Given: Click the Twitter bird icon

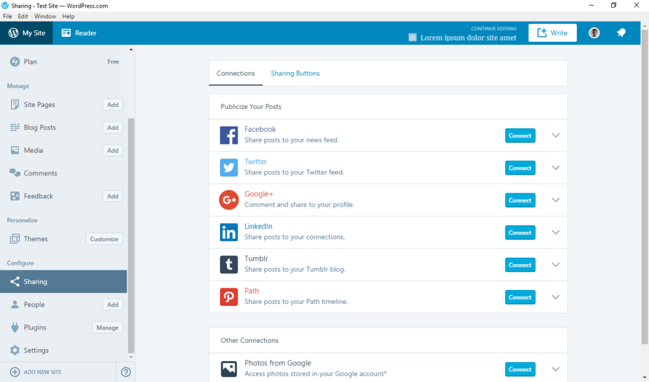Looking at the screenshot, I should [x=229, y=167].
